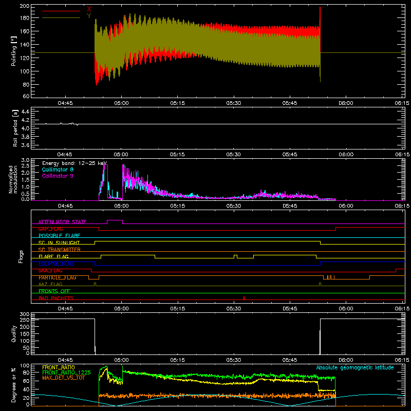Click the 4.4 tick on Roll period axis
The image size is (411, 411).
pos(25,111)
